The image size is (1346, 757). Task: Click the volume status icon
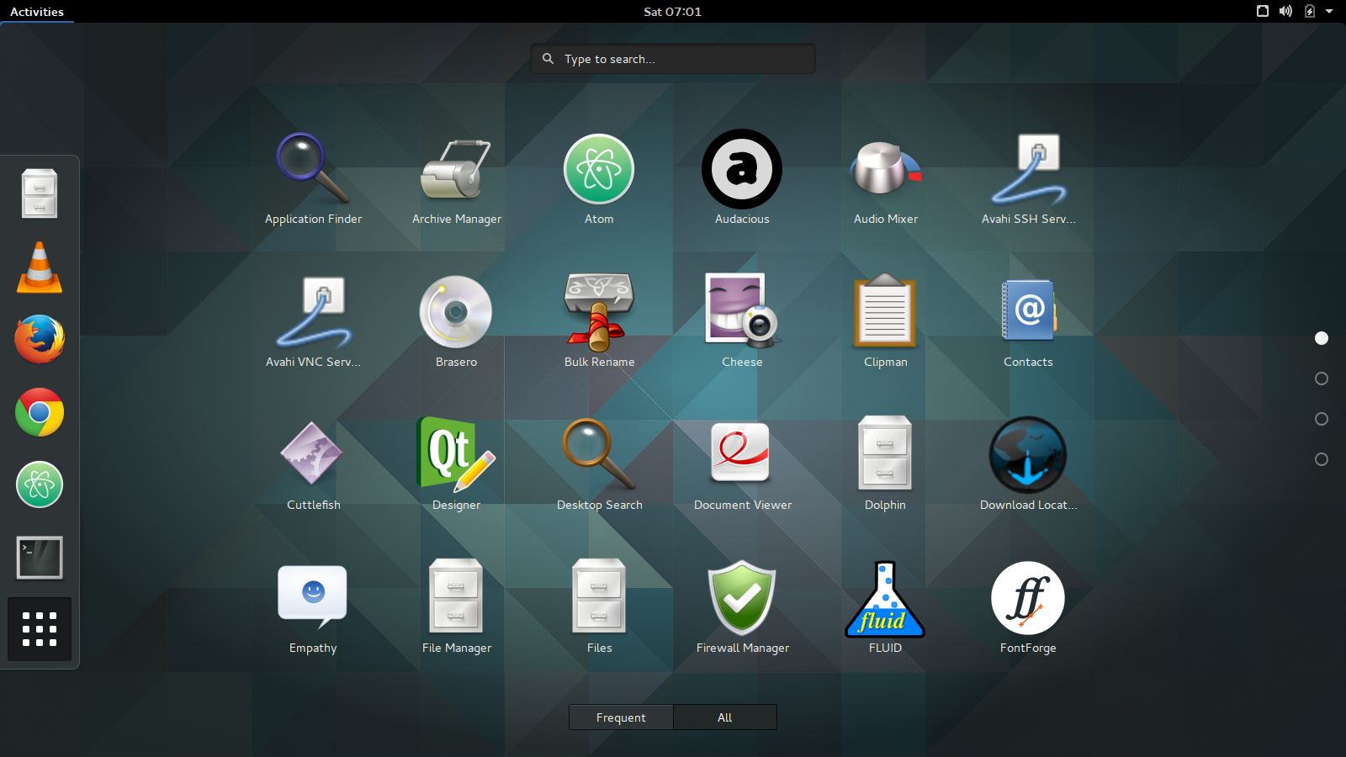pos(1285,12)
